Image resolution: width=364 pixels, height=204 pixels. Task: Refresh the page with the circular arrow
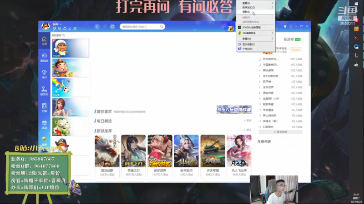pos(112,27)
